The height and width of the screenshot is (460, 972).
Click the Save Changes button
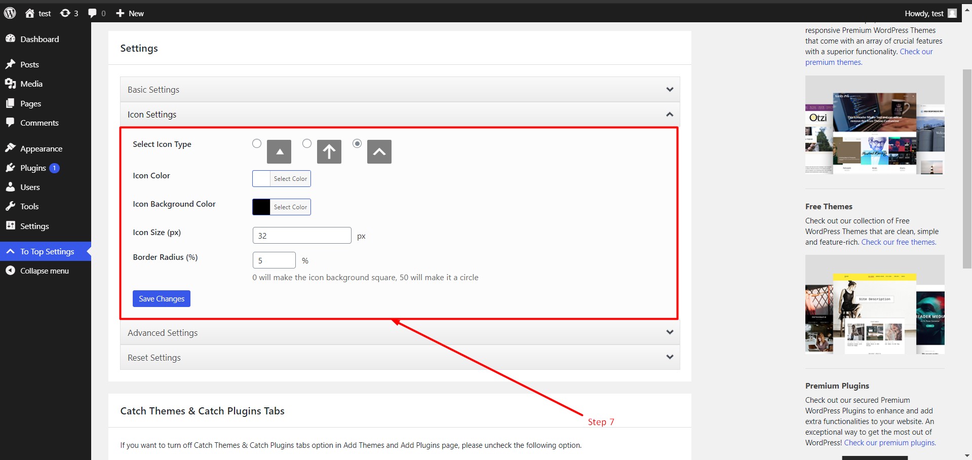[x=162, y=299]
